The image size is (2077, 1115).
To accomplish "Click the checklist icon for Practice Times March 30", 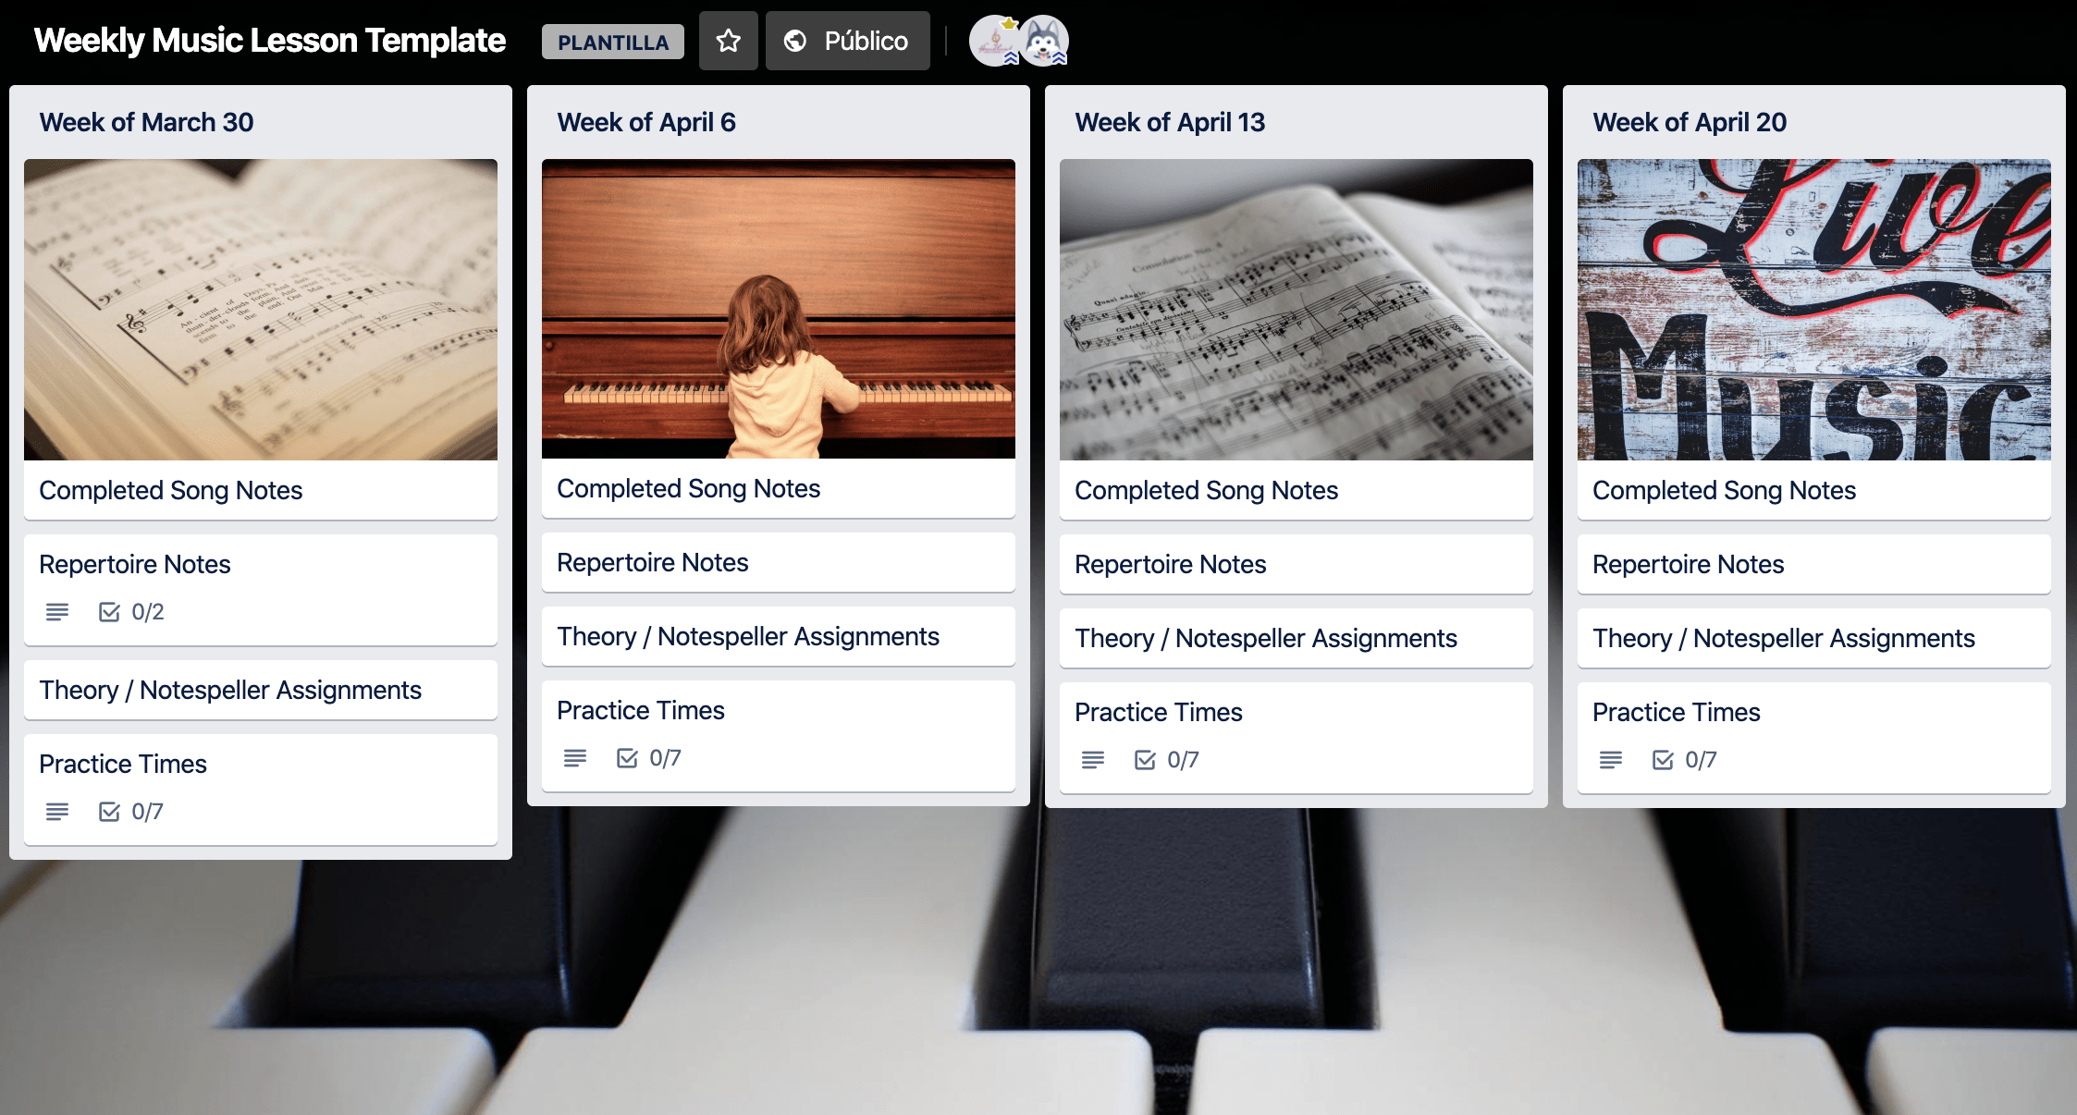I will click(x=107, y=810).
